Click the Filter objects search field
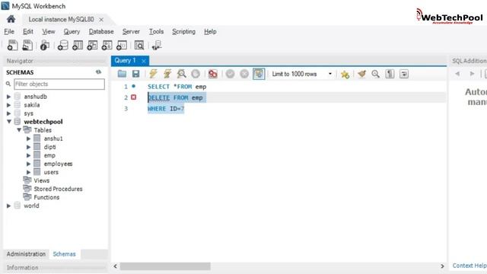Screen dimensions: 487x274 tap(59, 84)
